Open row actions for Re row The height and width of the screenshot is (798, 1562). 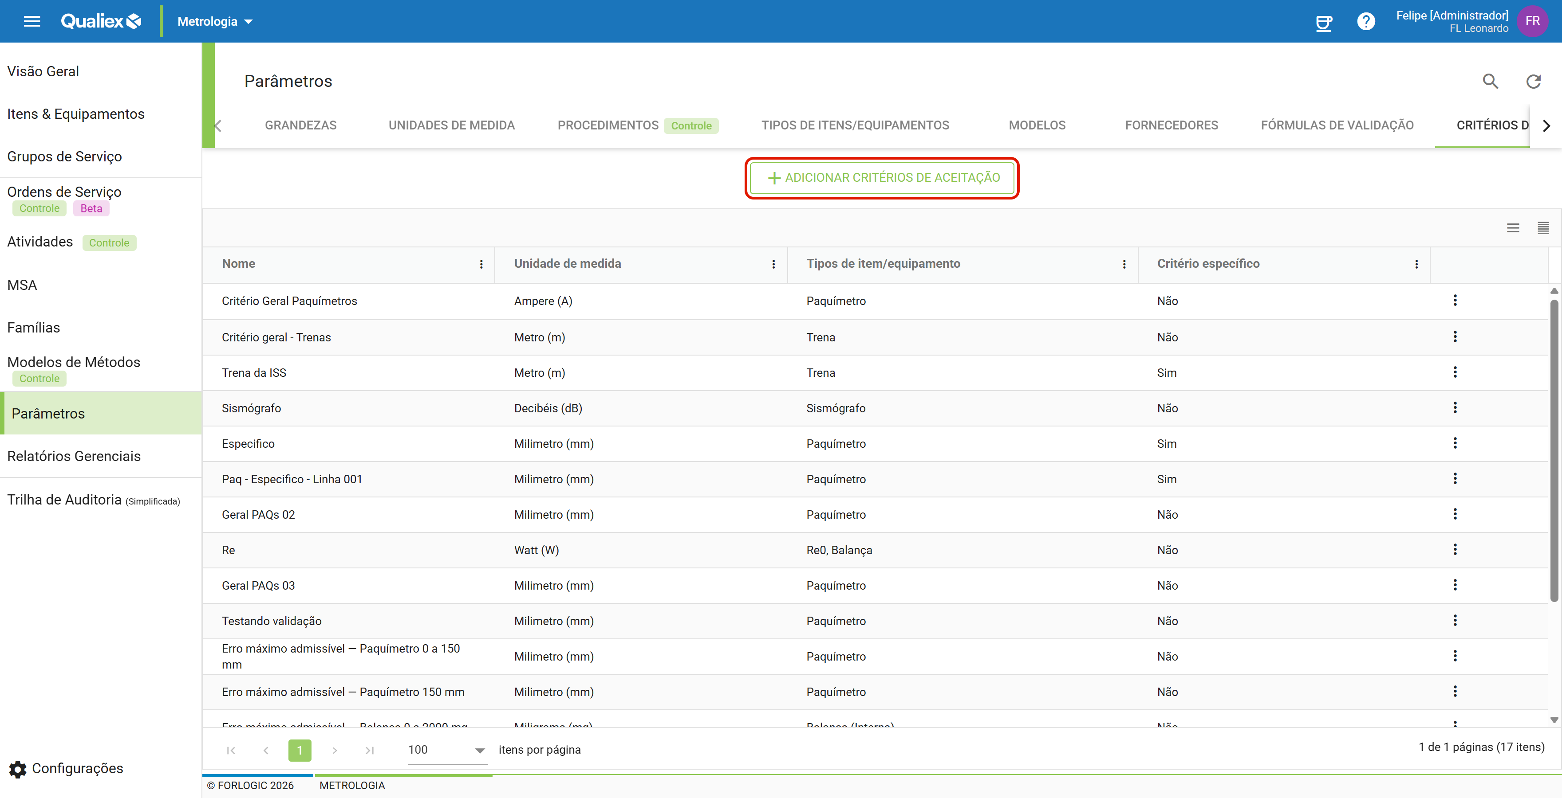pyautogui.click(x=1455, y=550)
